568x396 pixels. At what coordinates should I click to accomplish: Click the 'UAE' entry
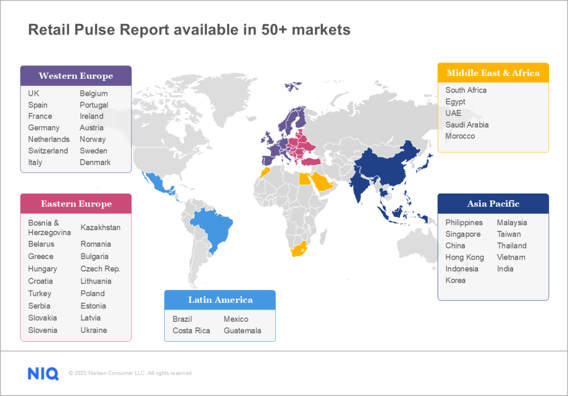[x=454, y=113]
